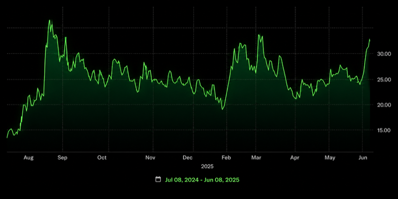Viewport: 398px width, 199px height.
Task: Click the highest chart peak in late August
Action: [50, 20]
